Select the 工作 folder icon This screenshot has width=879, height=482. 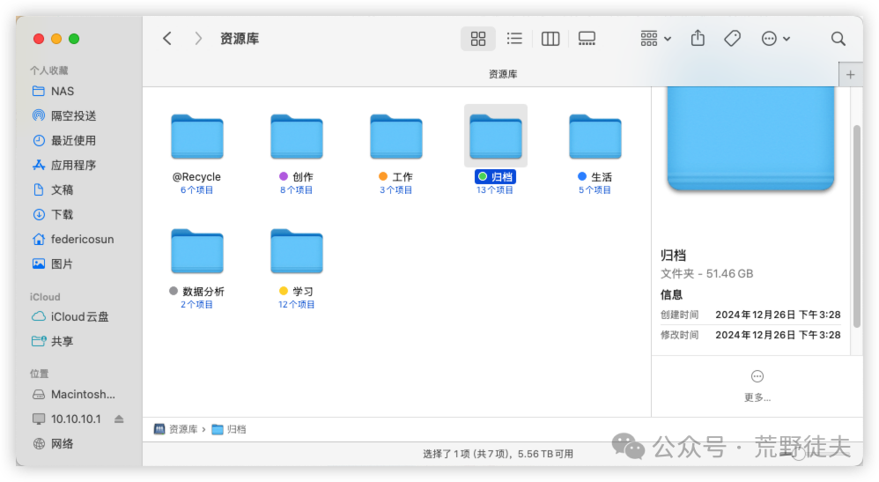[395, 137]
